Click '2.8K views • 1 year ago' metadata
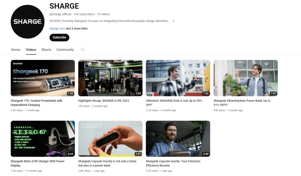The width and height of the screenshot is (301, 176). (91, 171)
